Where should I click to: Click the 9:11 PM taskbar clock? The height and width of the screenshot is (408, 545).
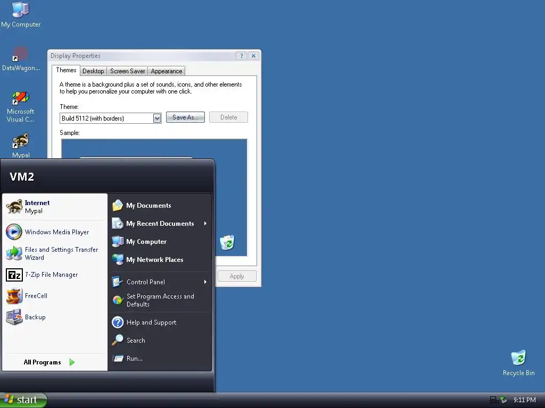[x=524, y=400]
